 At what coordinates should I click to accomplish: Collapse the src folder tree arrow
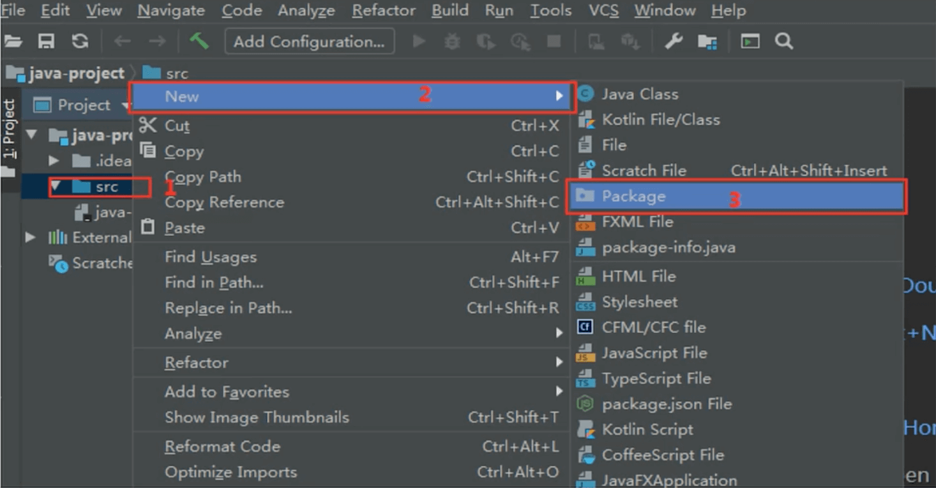coord(55,187)
